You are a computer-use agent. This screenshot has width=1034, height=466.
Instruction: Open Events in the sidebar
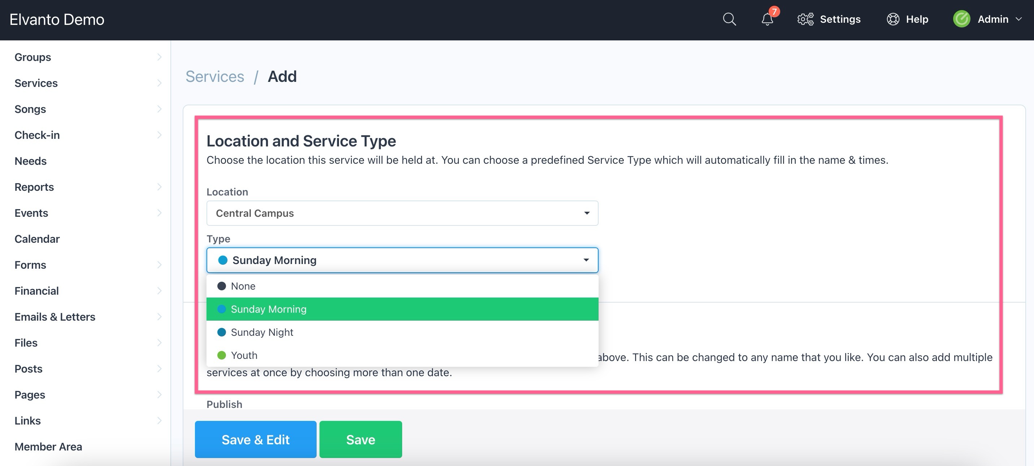coord(31,213)
